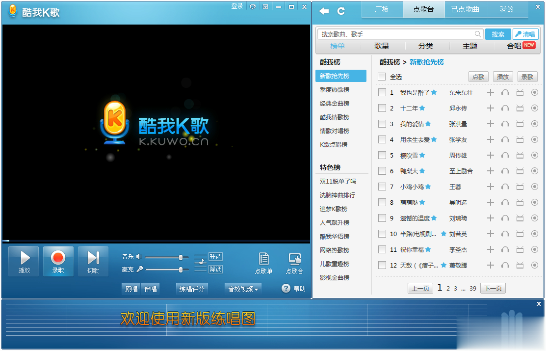Switch to the 广场 tab
Viewport: 546px width, 351px height.
[382, 9]
